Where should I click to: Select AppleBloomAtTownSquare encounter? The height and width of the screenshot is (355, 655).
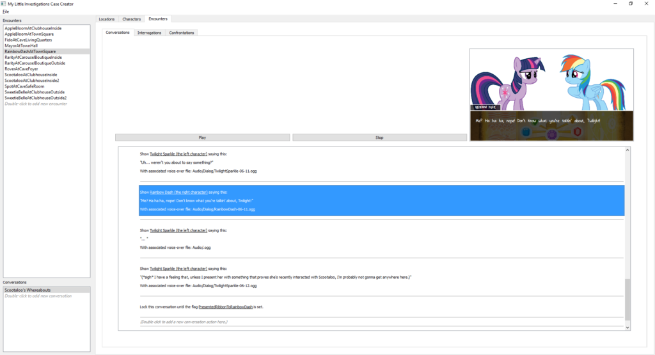[46, 35]
